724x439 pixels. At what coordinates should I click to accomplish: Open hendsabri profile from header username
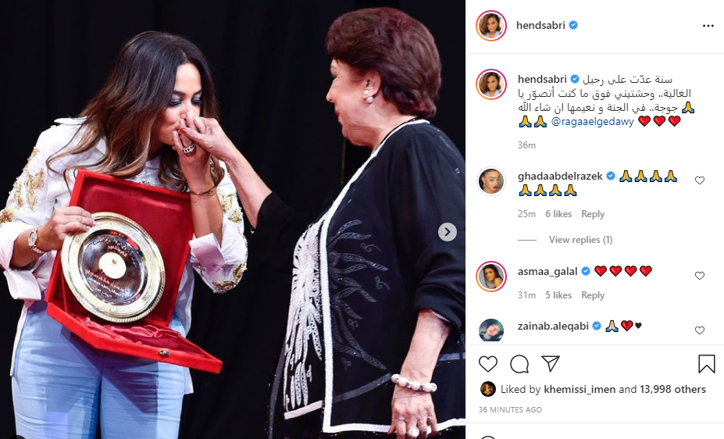pos(540,26)
